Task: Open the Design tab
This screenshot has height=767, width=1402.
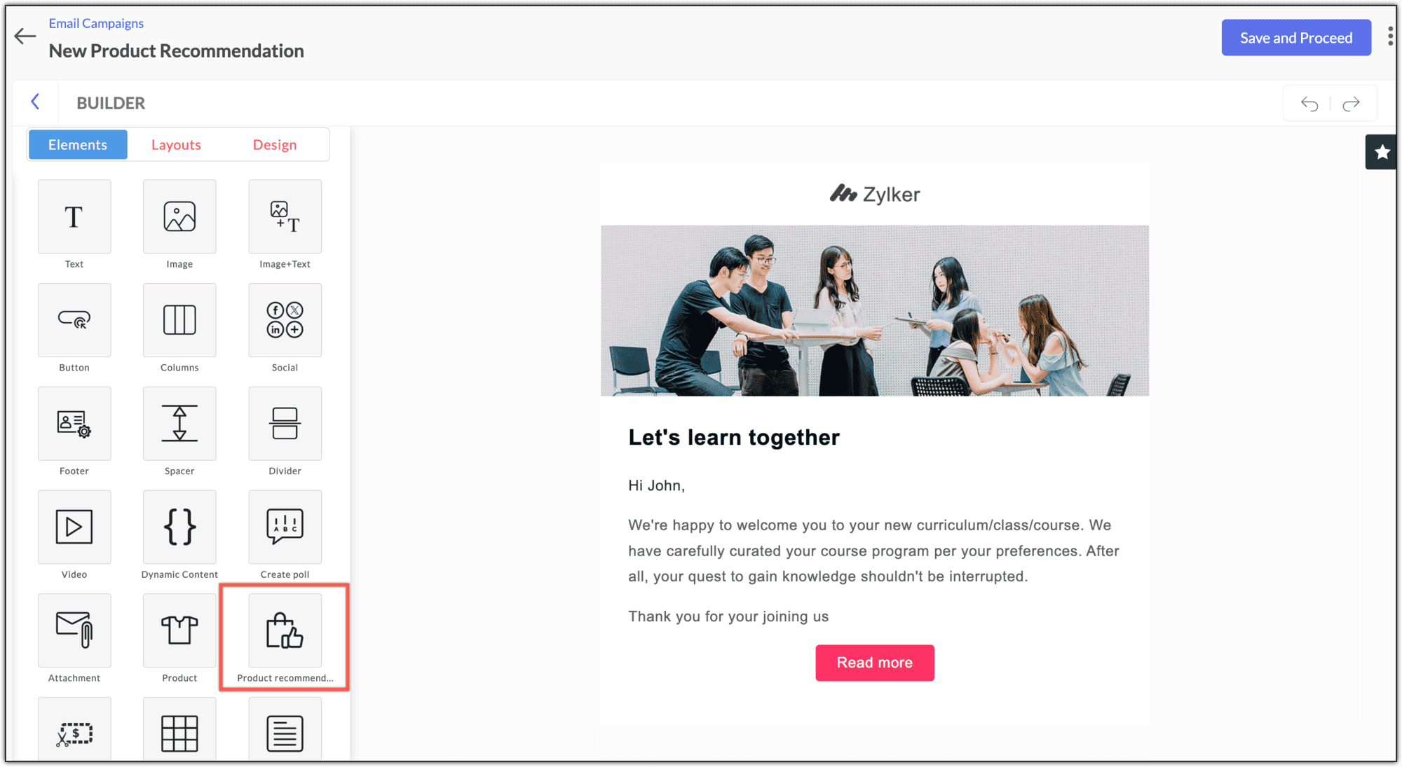Action: point(275,145)
